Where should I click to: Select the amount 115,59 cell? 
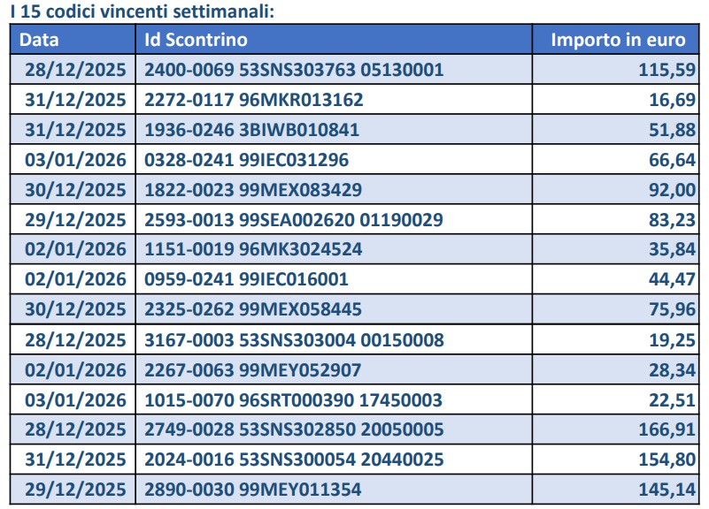coord(667,70)
